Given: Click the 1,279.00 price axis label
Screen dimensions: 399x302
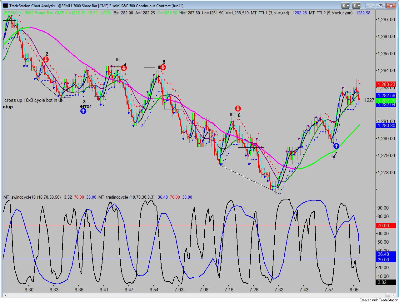Looking at the screenshot, I should pyautogui.click(x=386, y=156).
